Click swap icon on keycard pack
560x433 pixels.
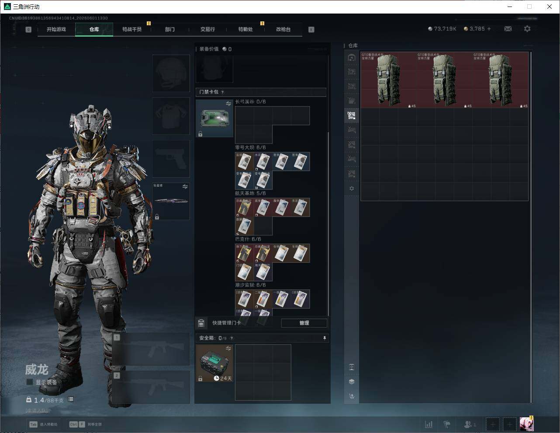click(228, 103)
